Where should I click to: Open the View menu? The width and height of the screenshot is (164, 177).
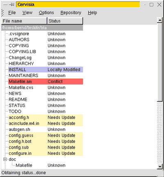click(x=27, y=13)
